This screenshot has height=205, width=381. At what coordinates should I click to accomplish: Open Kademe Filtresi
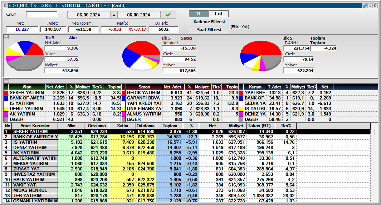[209, 22]
